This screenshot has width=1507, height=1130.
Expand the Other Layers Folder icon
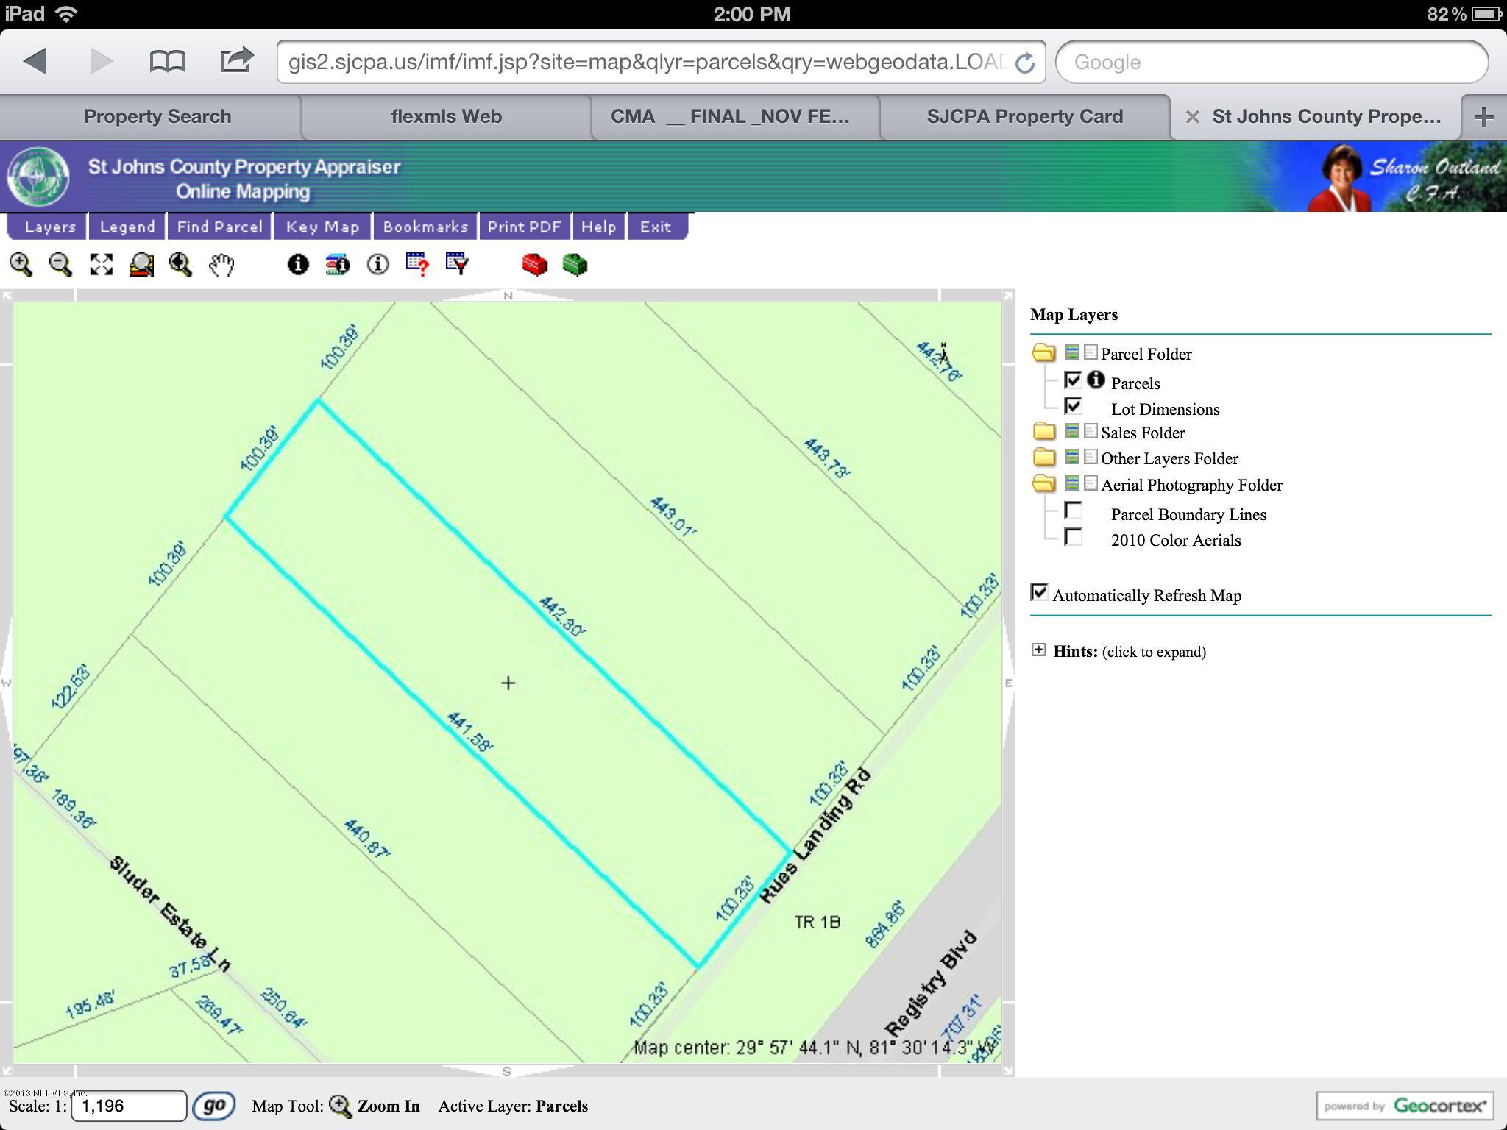pos(1043,458)
